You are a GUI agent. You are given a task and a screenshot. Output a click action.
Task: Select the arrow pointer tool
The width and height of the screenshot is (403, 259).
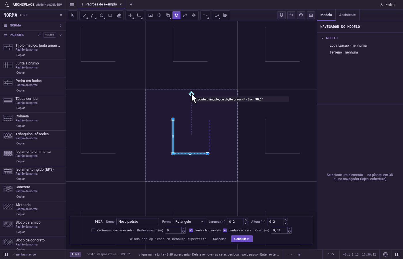tap(73, 15)
